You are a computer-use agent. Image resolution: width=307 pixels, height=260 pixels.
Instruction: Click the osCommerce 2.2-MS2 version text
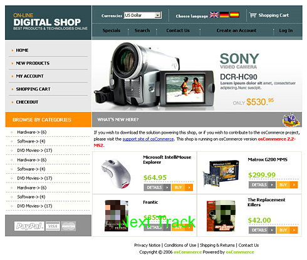[195, 142]
